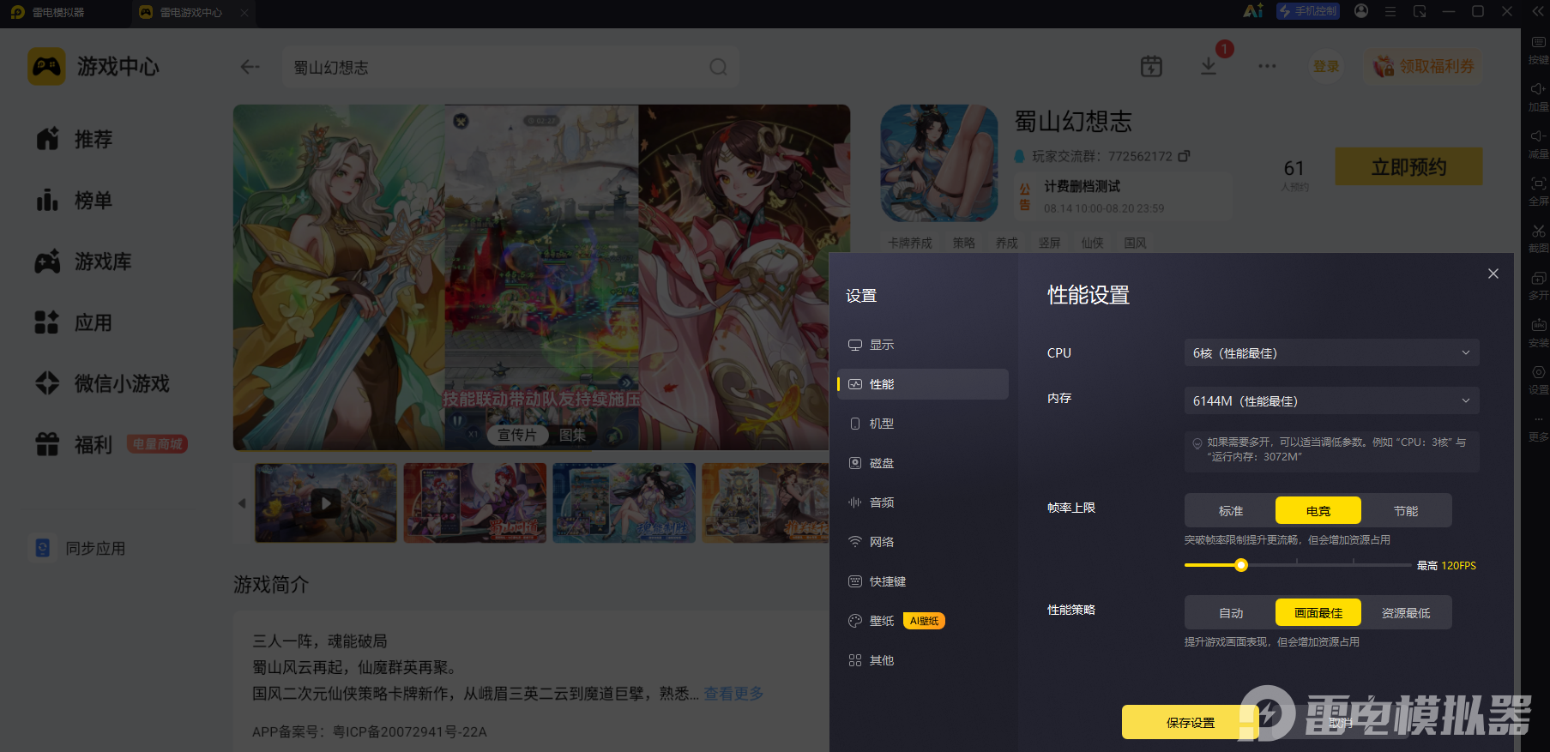
Task: Click the search magnifier icon
Action: coord(718,67)
